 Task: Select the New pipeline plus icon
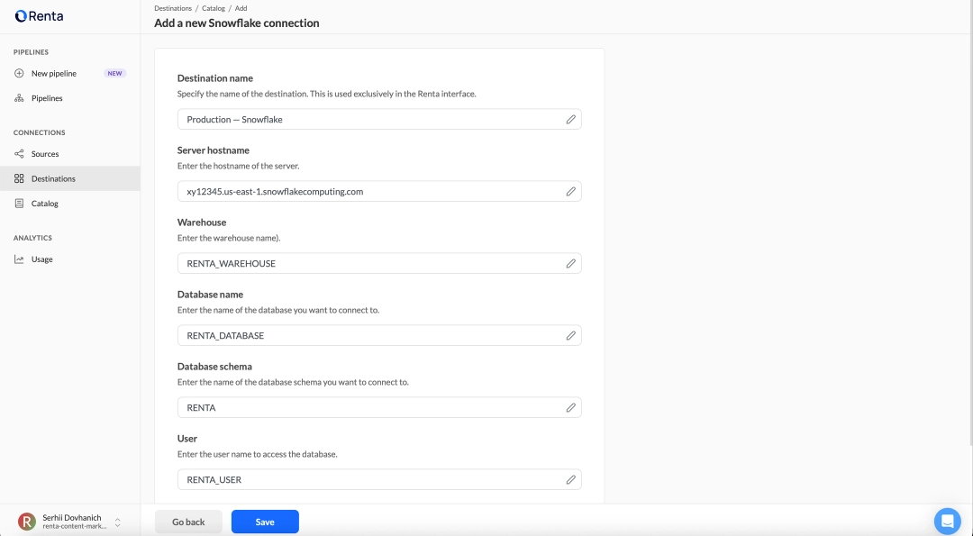pyautogui.click(x=19, y=73)
